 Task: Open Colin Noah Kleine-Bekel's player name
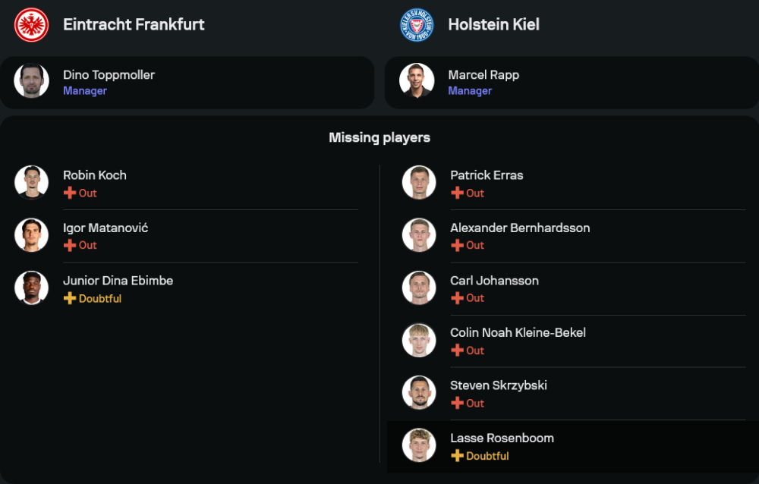tap(518, 332)
